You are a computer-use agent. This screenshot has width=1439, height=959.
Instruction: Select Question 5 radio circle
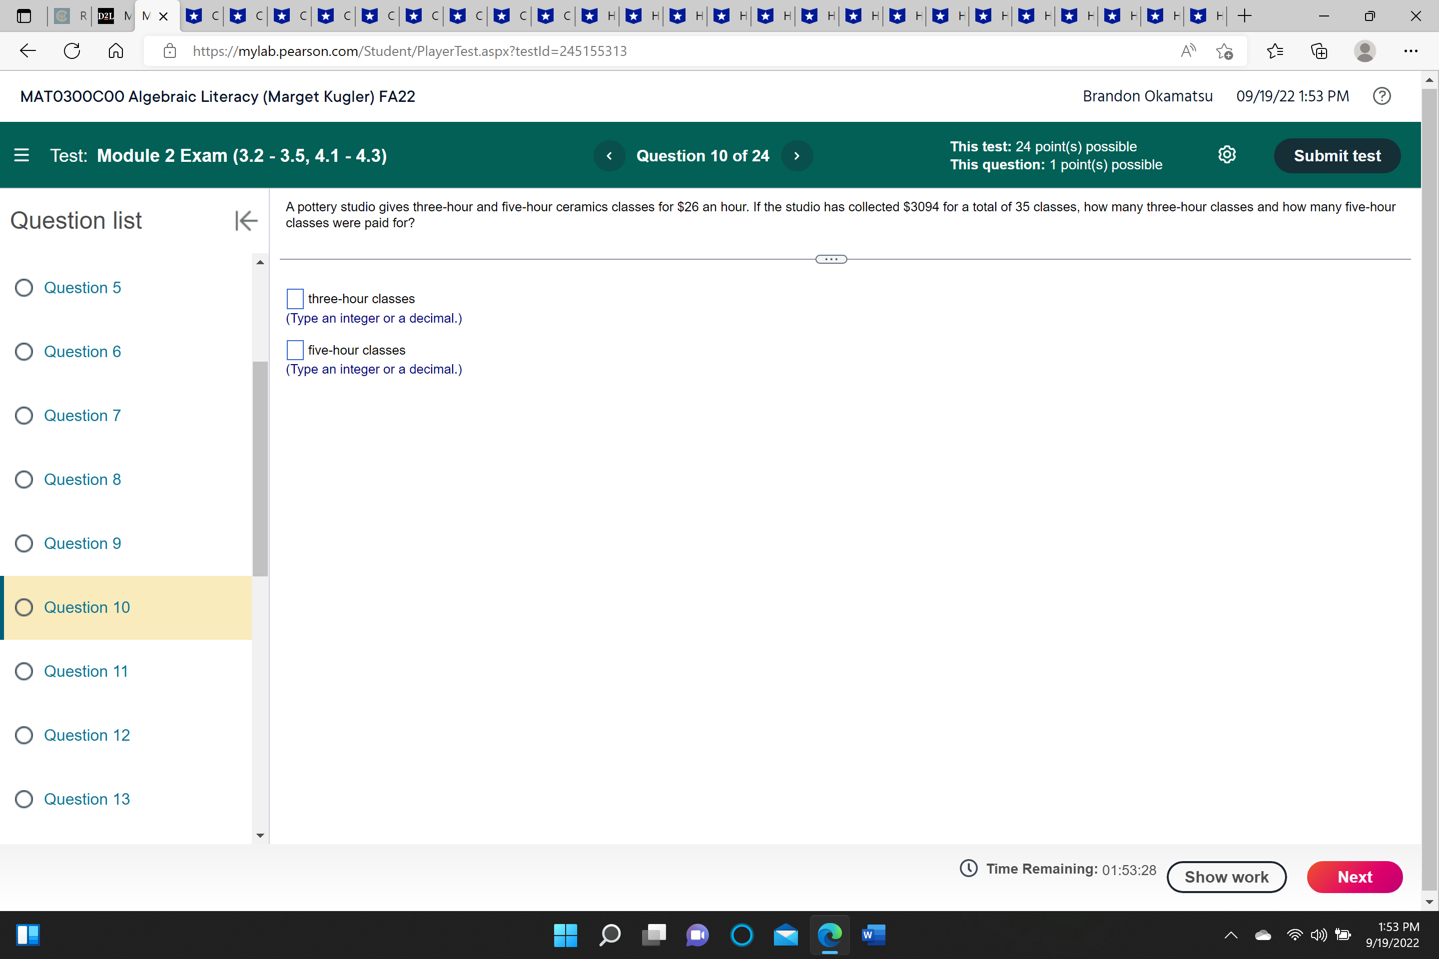pos(24,288)
